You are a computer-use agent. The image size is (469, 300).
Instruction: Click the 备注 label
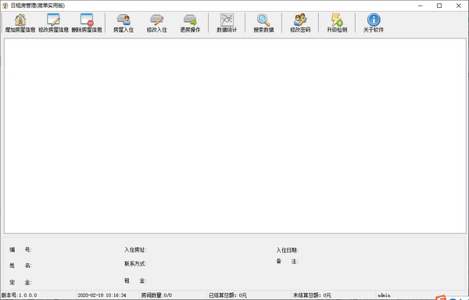click(287, 261)
